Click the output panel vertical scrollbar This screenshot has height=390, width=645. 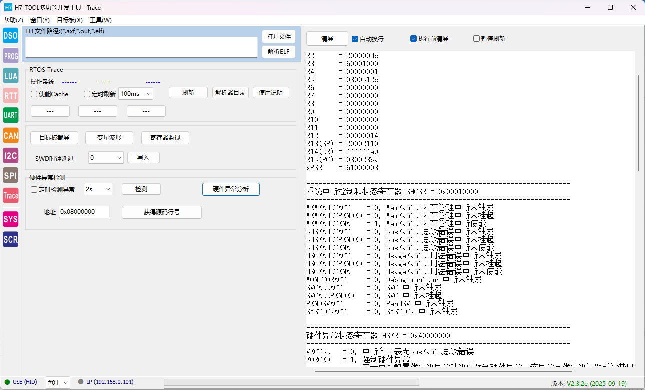click(638, 122)
